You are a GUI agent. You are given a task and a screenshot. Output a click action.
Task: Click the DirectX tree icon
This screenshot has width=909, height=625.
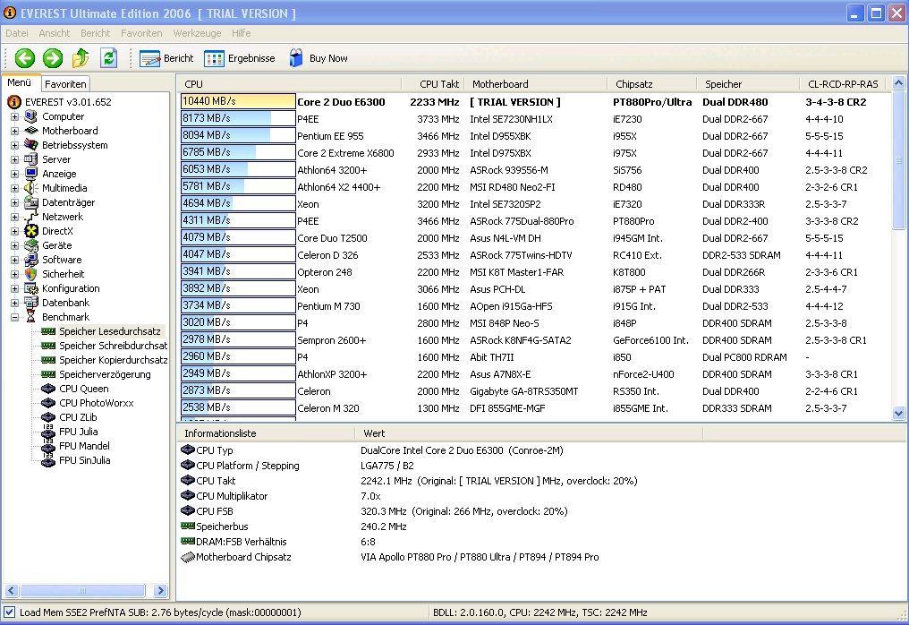31,231
